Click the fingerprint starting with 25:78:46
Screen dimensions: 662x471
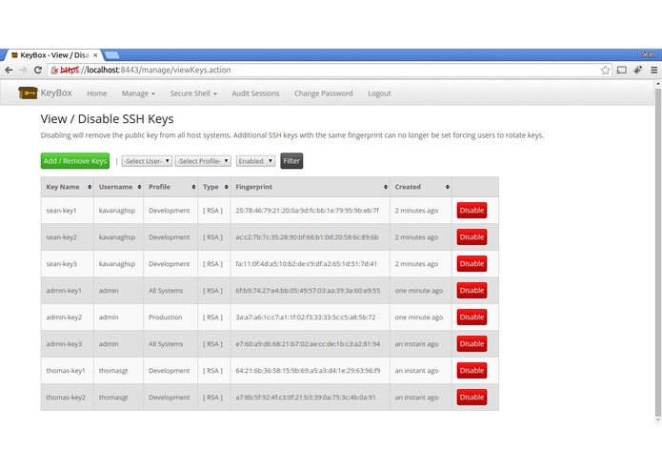(308, 211)
